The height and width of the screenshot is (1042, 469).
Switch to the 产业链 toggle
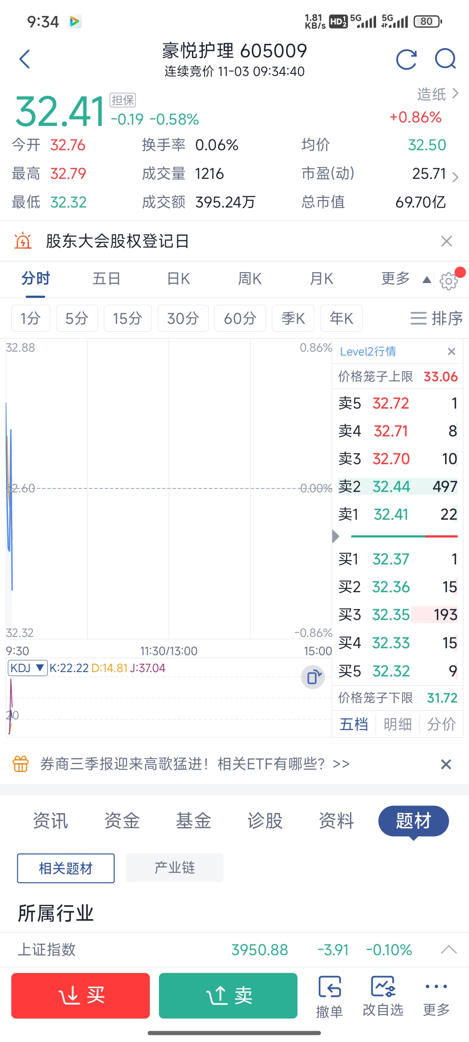pyautogui.click(x=175, y=868)
